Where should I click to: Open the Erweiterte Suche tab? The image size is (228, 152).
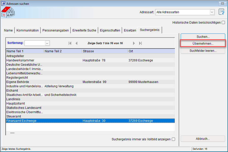point(84,30)
